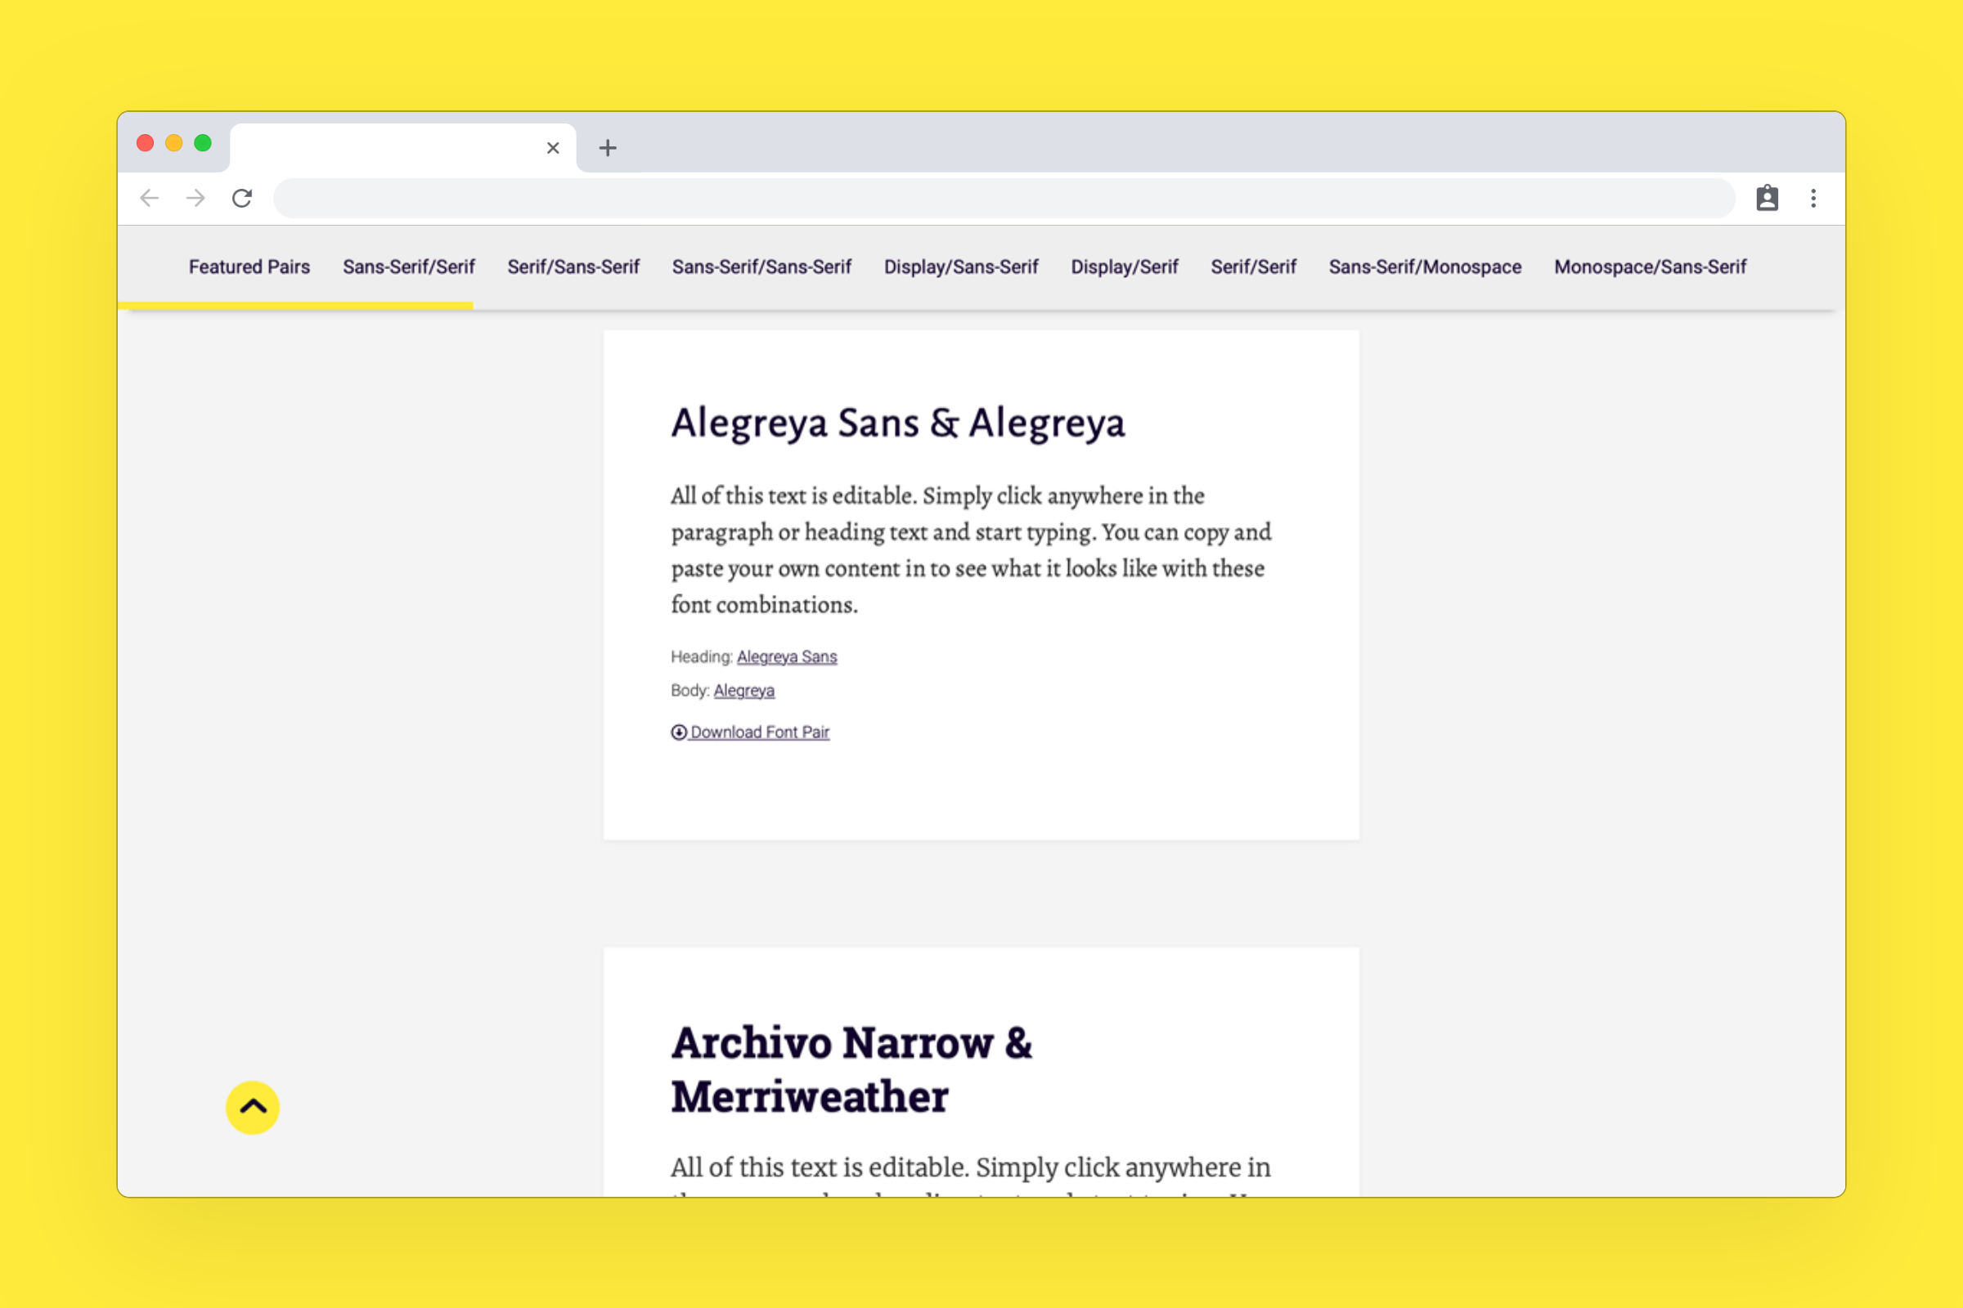Select the Sans-Serif/Monospace tab
The height and width of the screenshot is (1308, 1963).
click(x=1425, y=267)
